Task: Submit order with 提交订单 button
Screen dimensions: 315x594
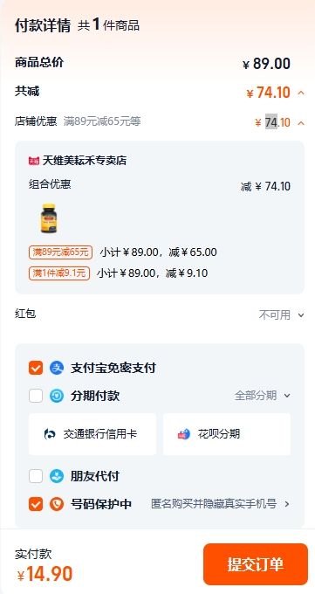Action: (x=256, y=564)
